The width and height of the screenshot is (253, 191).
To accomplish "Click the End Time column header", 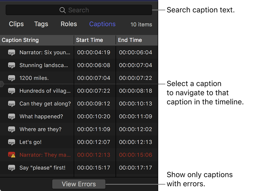I will point(130,40).
